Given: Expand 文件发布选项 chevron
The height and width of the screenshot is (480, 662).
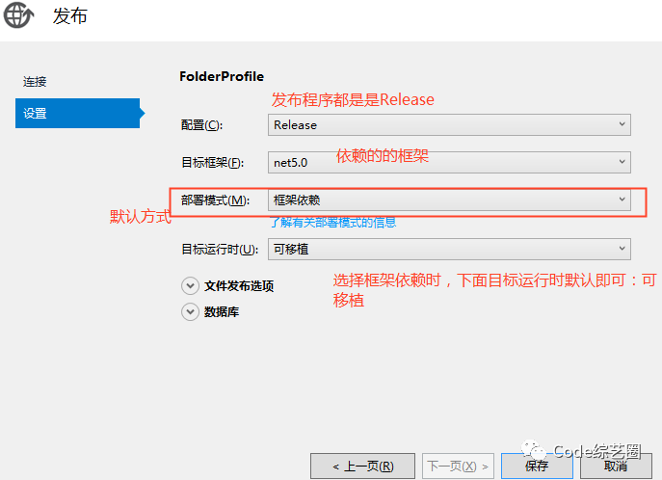Looking at the screenshot, I should [191, 286].
